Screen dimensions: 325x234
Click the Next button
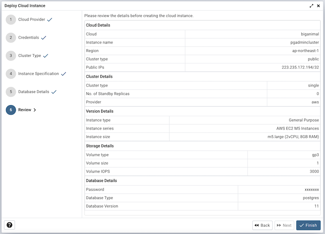(284, 225)
